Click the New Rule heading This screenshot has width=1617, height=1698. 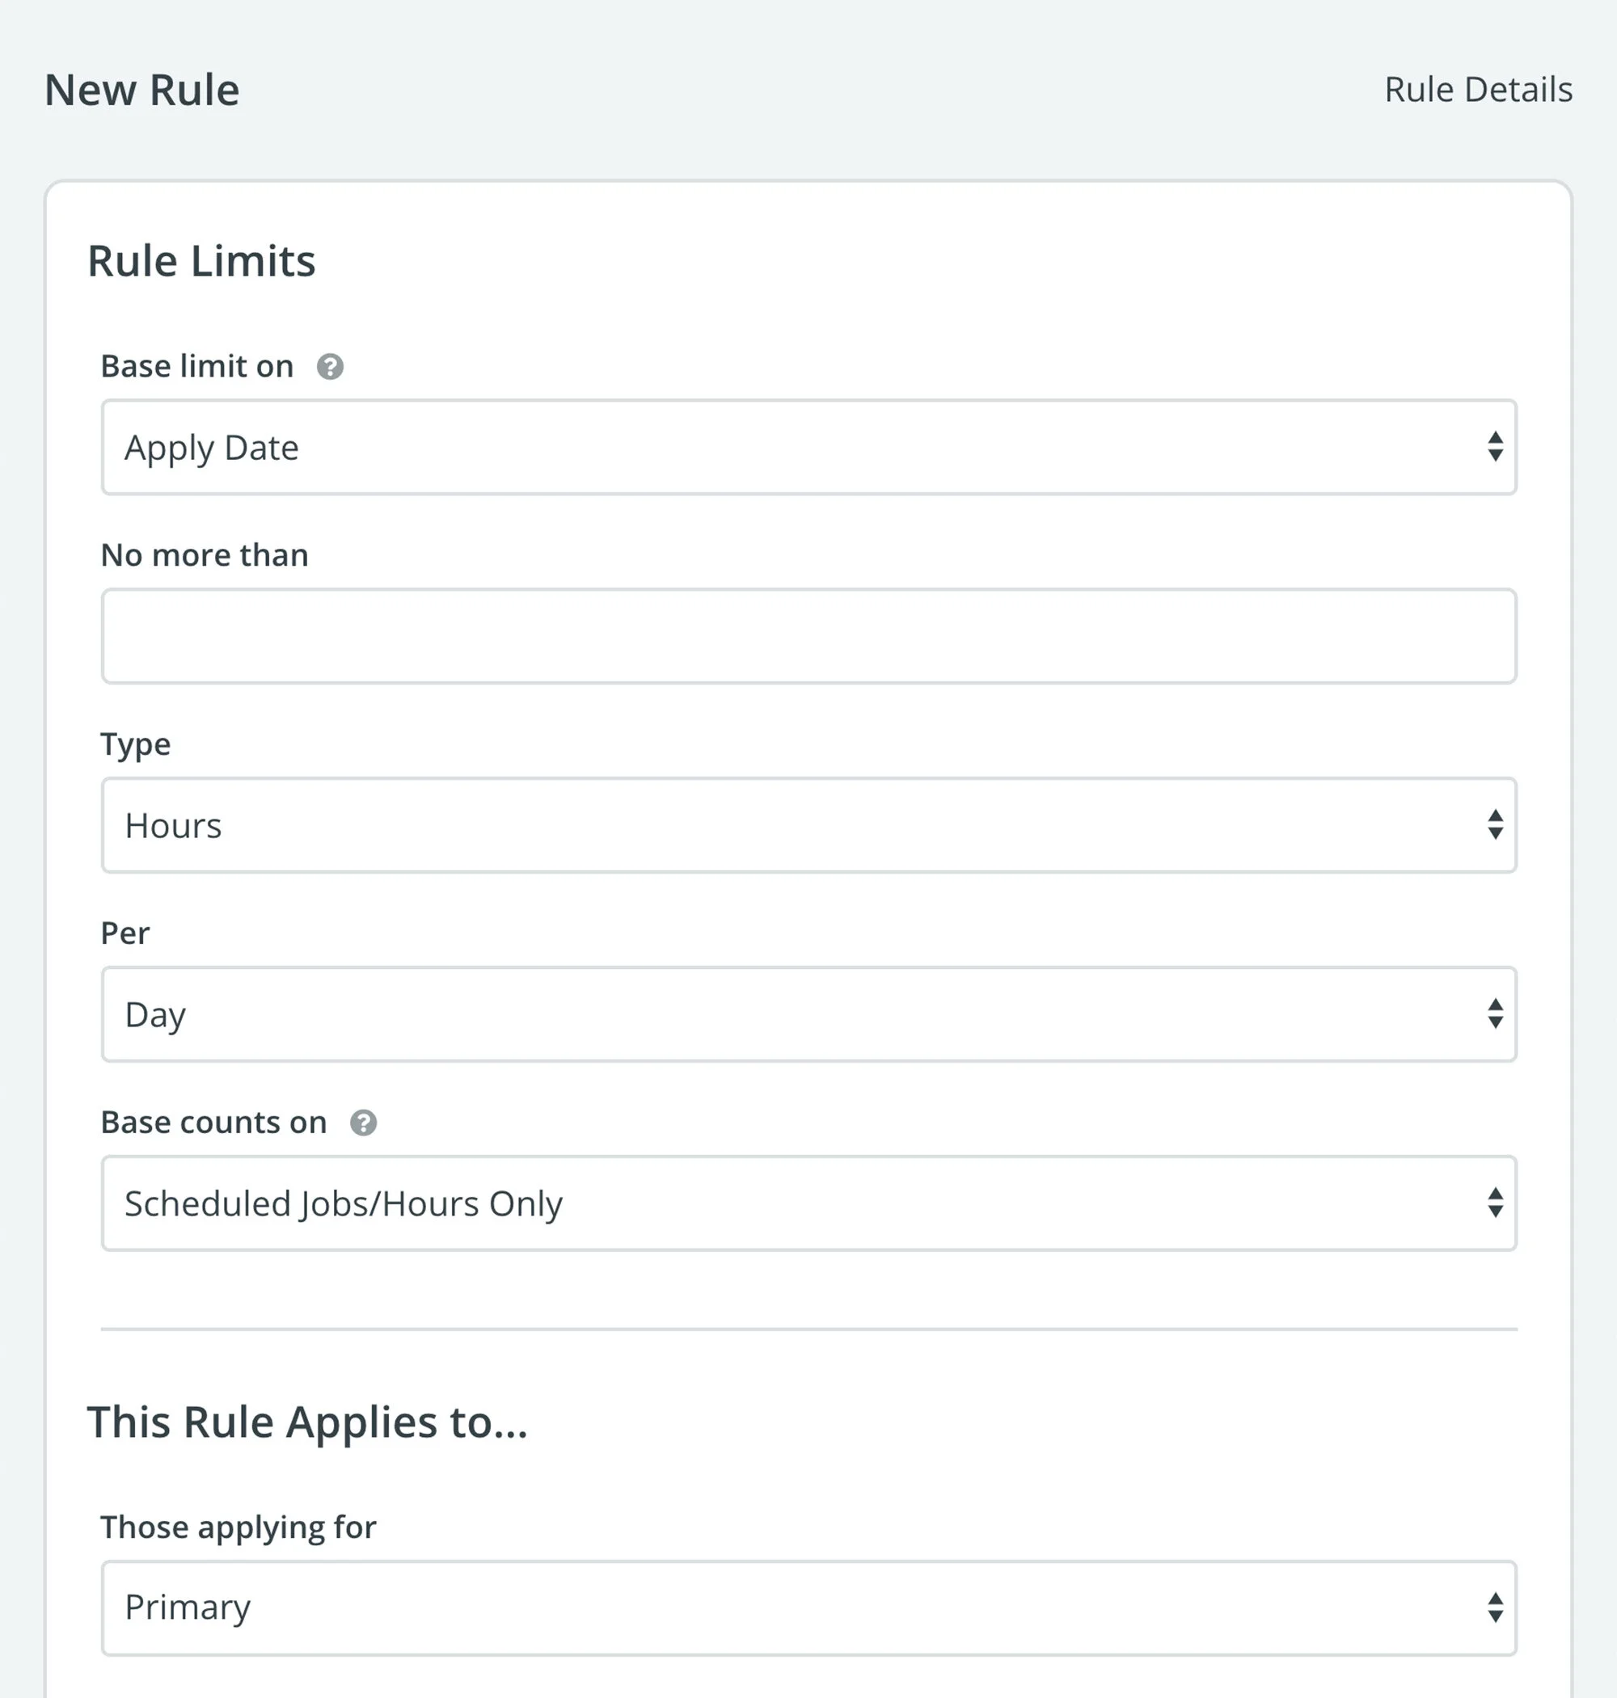coord(142,89)
